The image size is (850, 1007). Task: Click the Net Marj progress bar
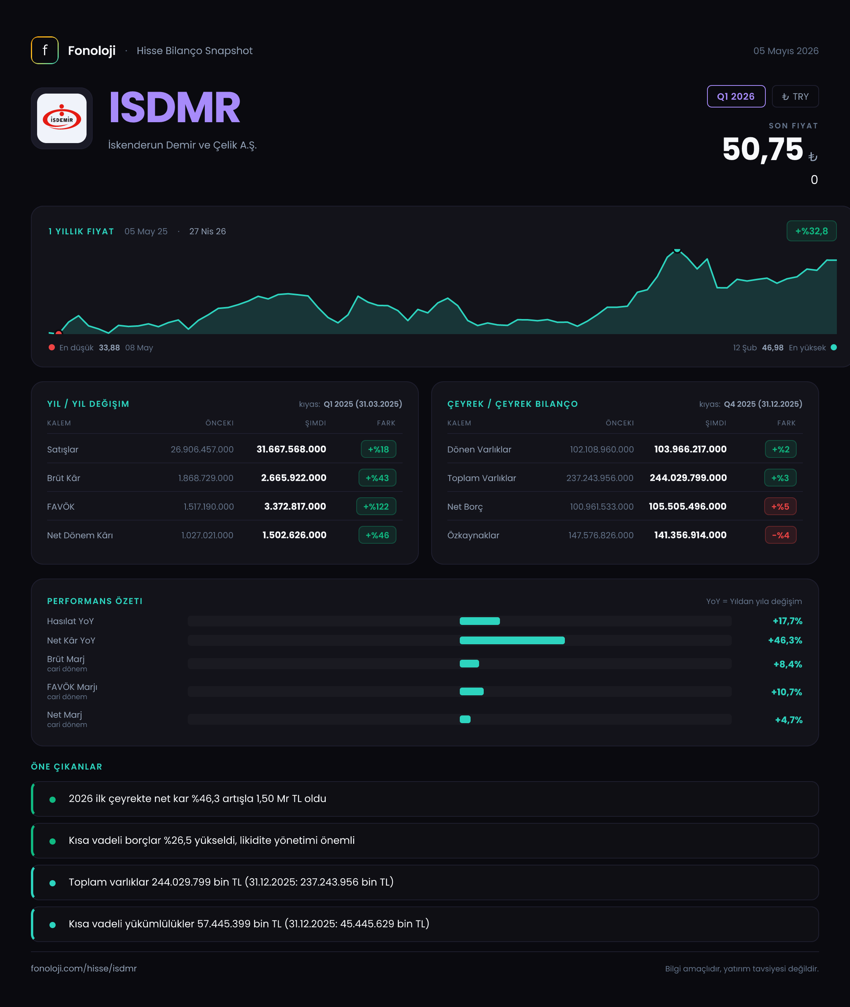click(460, 719)
